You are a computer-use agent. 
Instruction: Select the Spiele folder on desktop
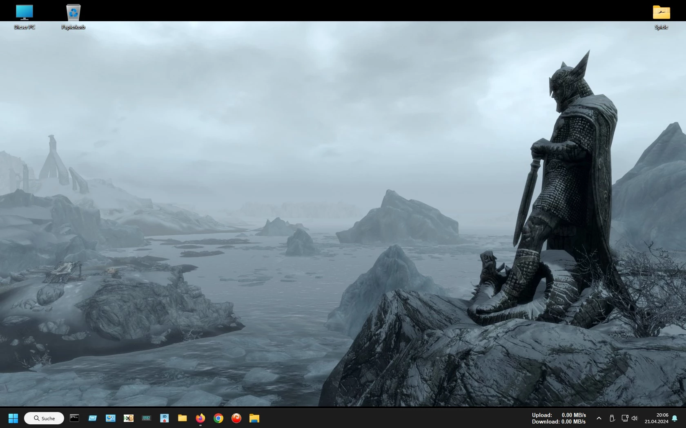pos(661,17)
